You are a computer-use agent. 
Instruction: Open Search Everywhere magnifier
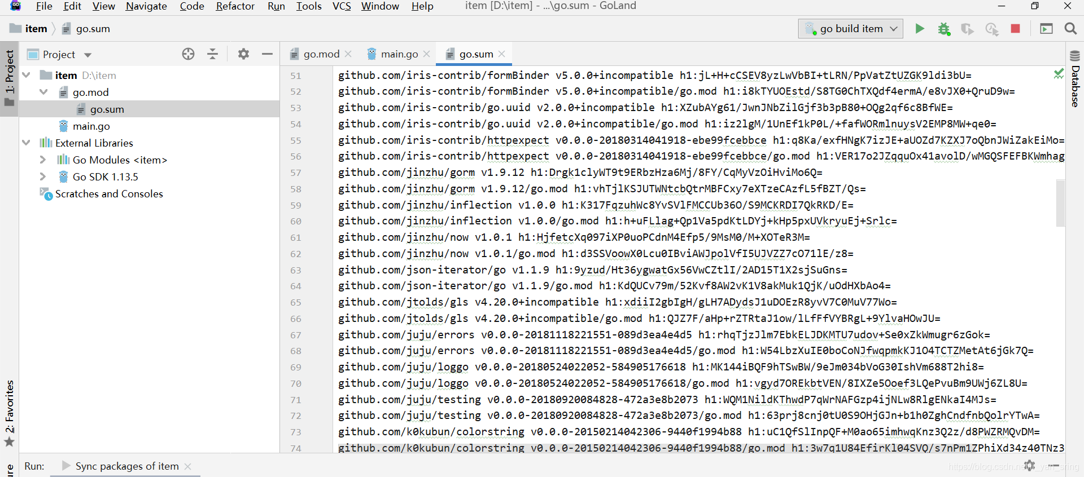click(x=1070, y=29)
